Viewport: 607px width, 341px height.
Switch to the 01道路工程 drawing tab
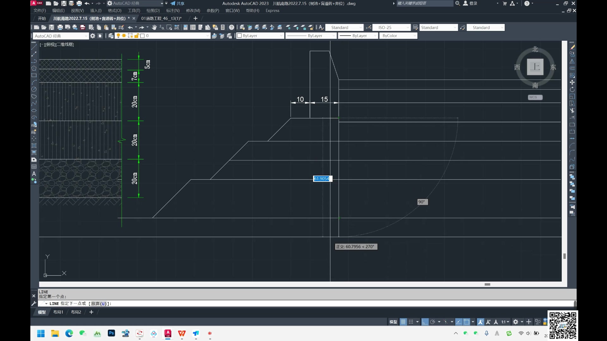161,18
